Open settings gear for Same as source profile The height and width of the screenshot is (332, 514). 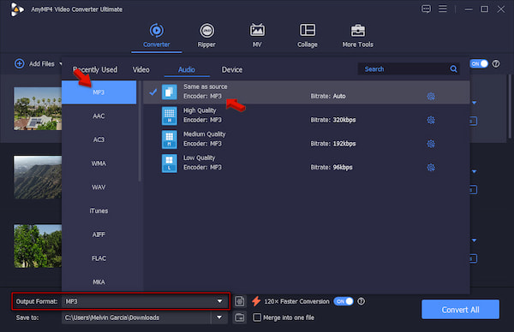pyautogui.click(x=431, y=96)
